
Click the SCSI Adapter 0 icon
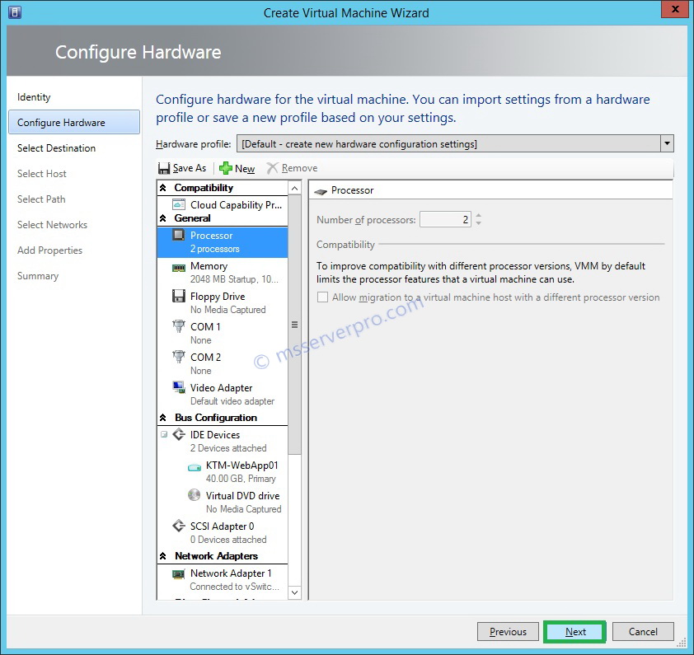[179, 526]
